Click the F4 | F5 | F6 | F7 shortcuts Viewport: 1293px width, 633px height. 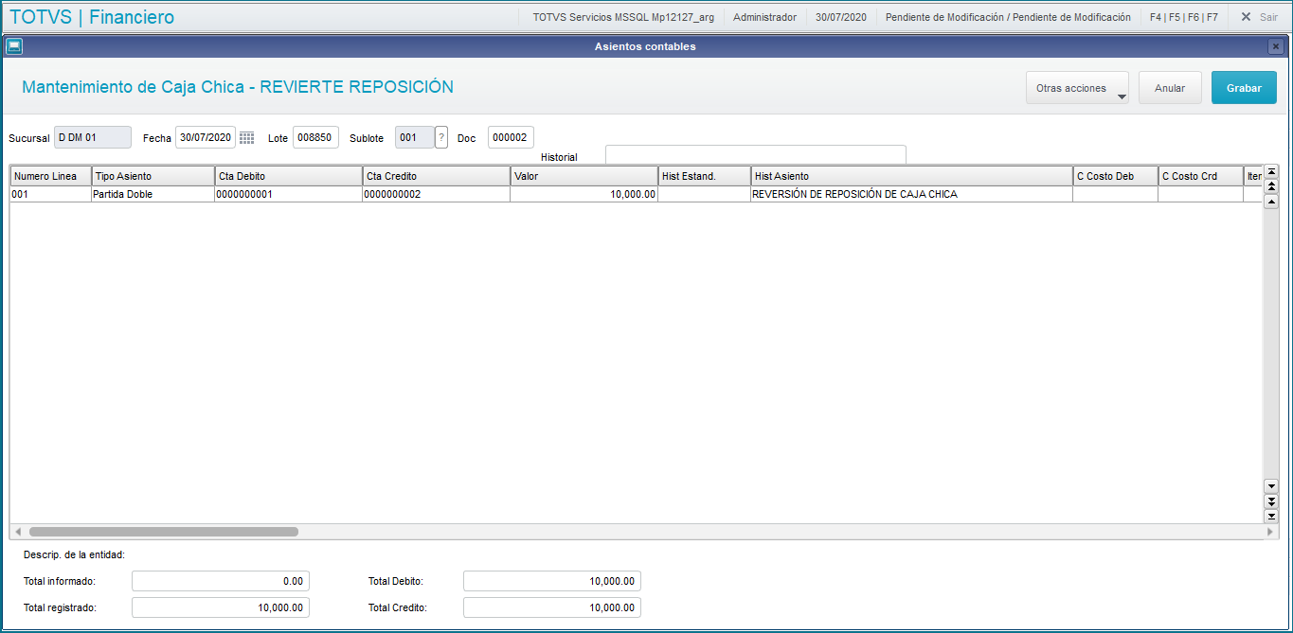[x=1184, y=17]
